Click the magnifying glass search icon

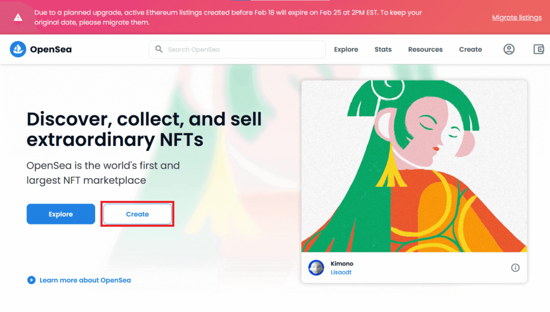(159, 49)
